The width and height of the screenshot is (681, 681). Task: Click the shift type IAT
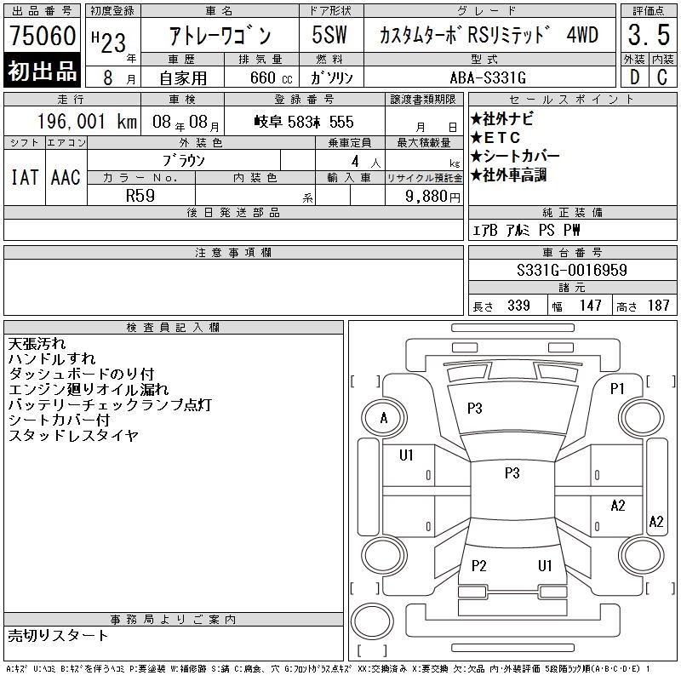pyautogui.click(x=25, y=178)
